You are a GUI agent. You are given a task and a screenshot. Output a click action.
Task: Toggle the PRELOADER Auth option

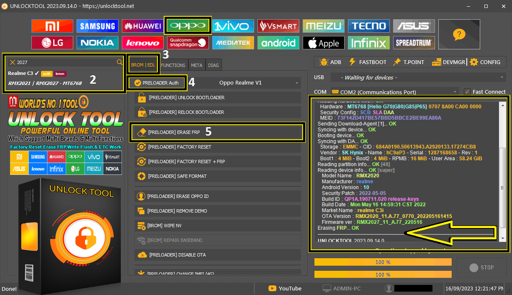tap(157, 83)
